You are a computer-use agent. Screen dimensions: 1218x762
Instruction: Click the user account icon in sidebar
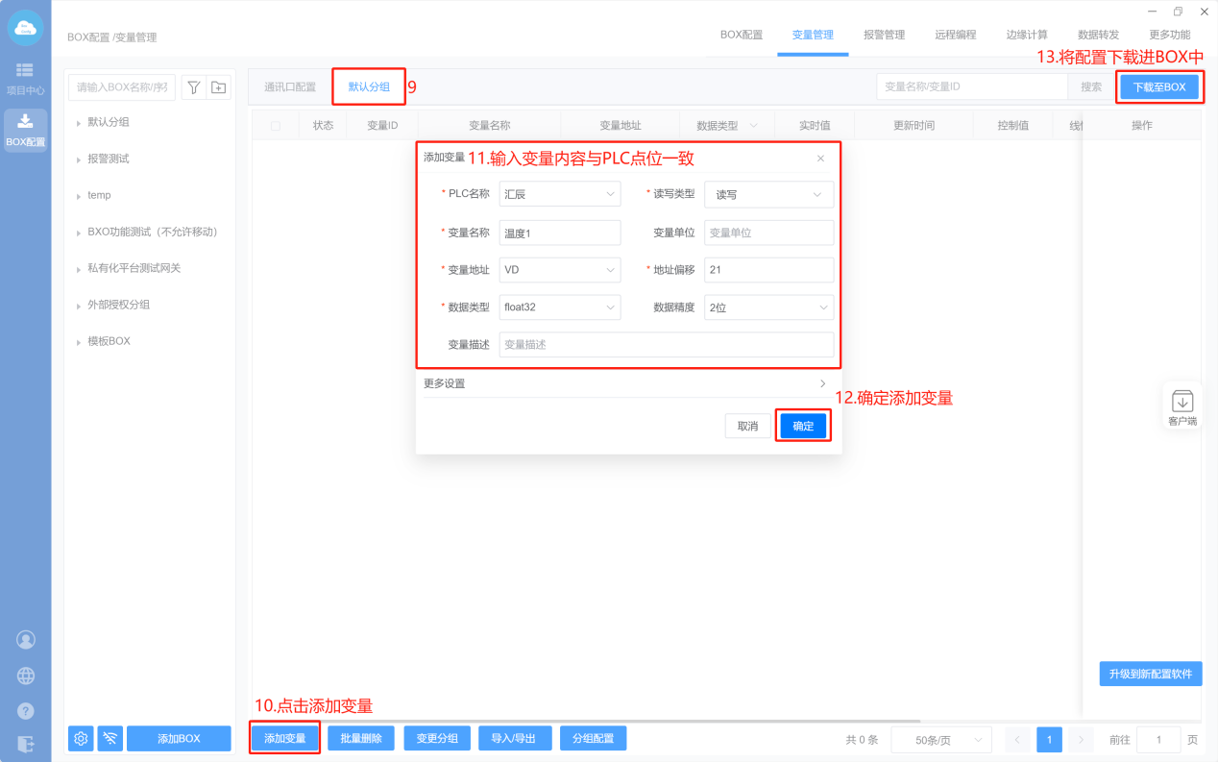[x=26, y=640]
